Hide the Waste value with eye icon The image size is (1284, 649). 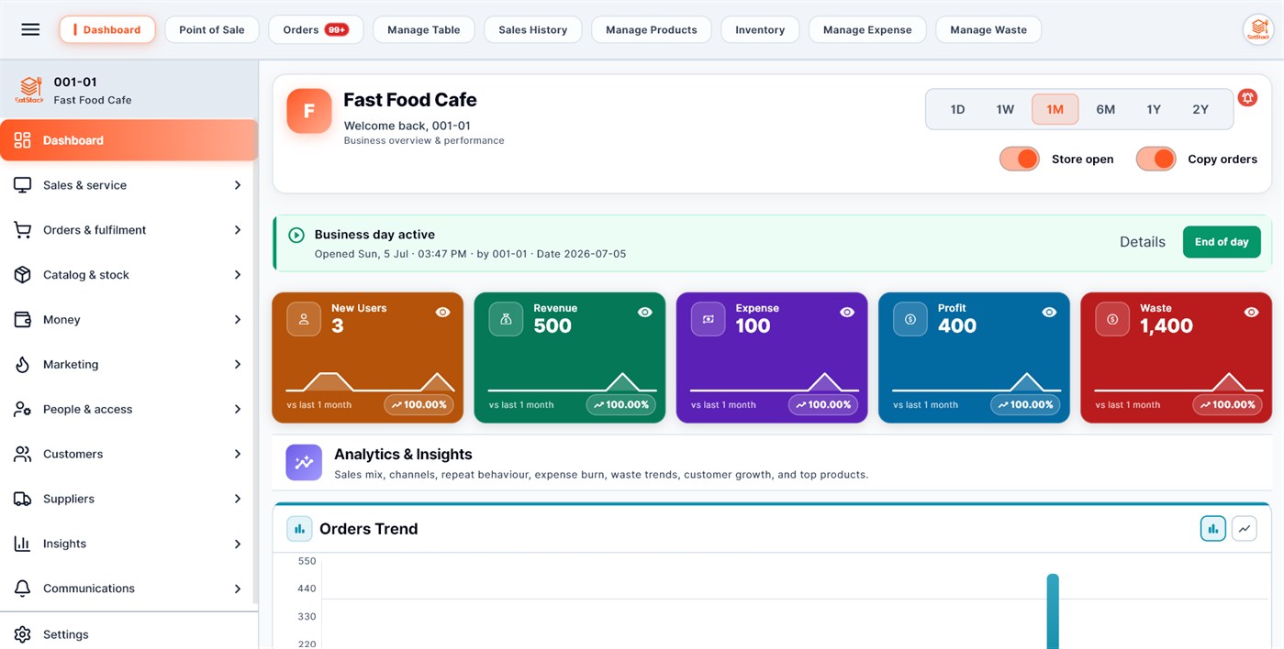[1251, 313]
